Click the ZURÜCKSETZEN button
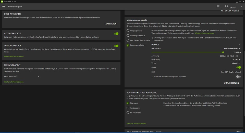Viewport: 245px width, 133px height. pyautogui.click(x=231, y=83)
